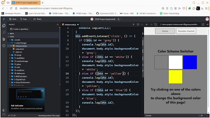Click the Ask bolt.new promo card
The height and width of the screenshot is (118, 210).
pos(27,100)
